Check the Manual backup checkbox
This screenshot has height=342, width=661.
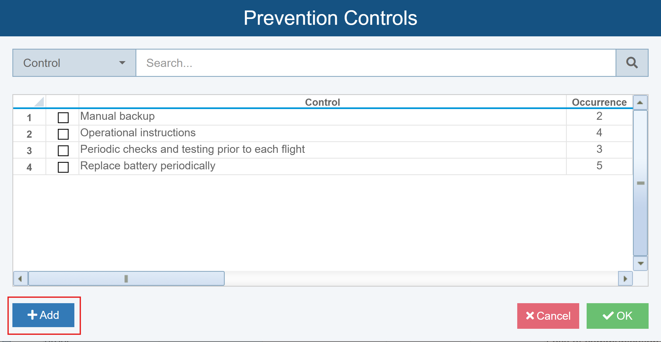pos(63,118)
